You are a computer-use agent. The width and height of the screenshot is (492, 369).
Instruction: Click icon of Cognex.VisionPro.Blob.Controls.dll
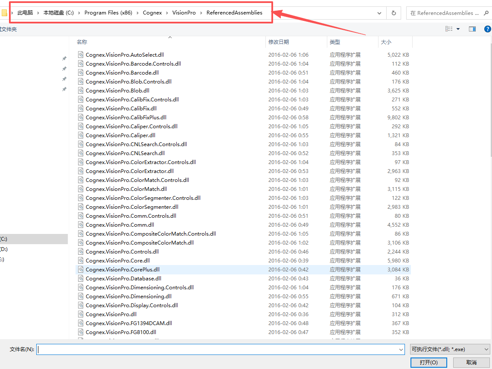point(81,81)
